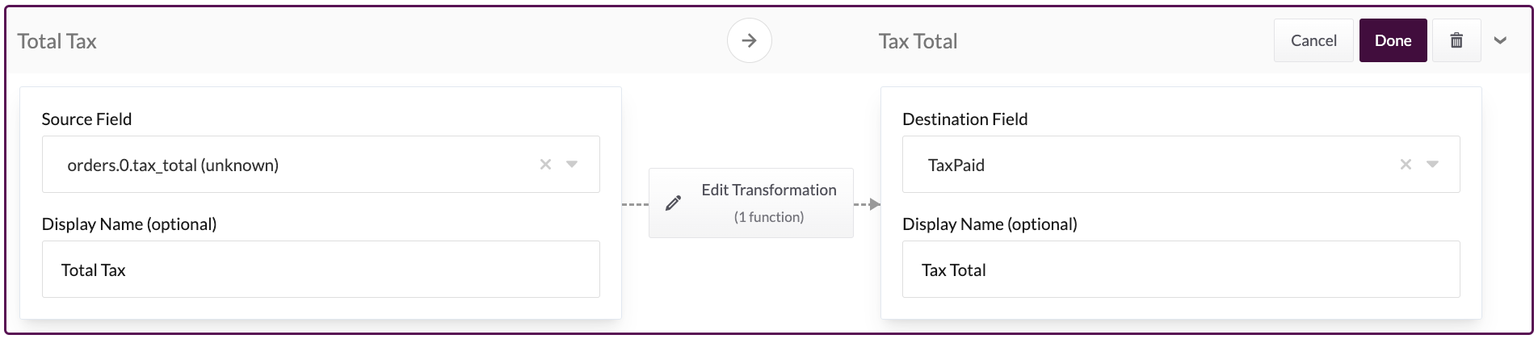Viewport: 1538px width, 339px height.
Task: Focus the destination Display Name field "Tax Total"
Action: click(1180, 270)
